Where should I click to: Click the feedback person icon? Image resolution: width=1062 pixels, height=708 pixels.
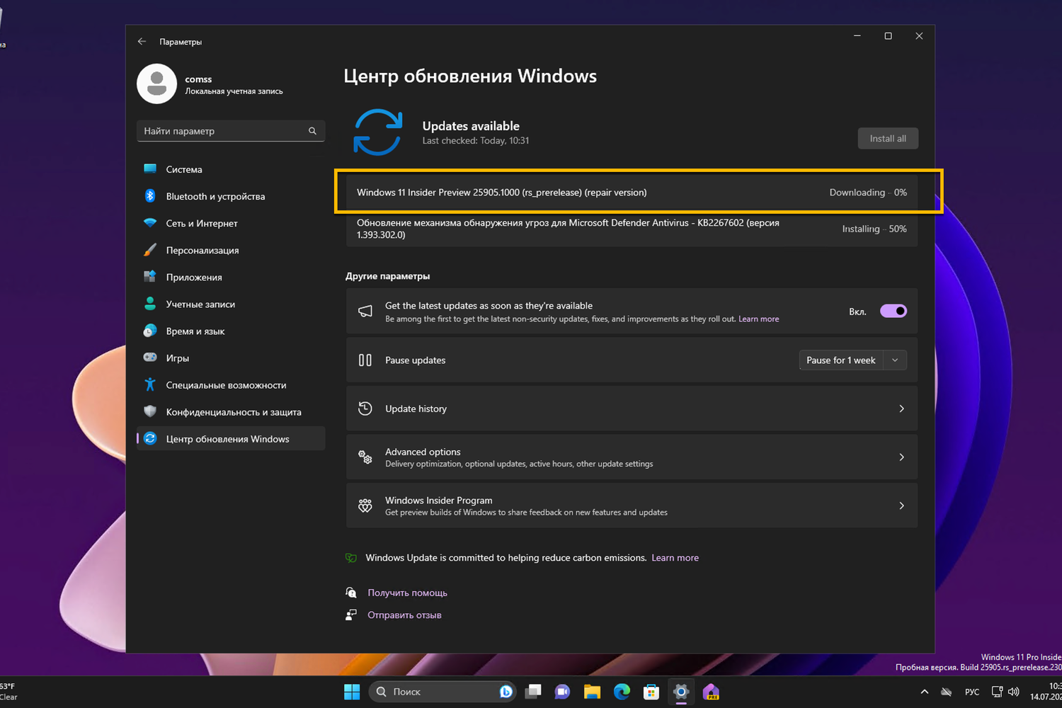point(351,615)
